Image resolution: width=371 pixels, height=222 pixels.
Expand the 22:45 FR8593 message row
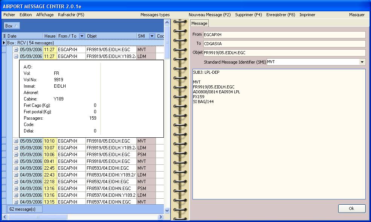tap(16, 168)
